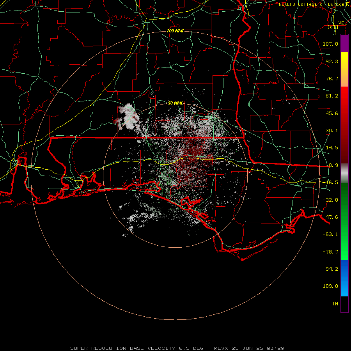Click the blue segment of color bar
The width and height of the screenshot is (351, 351).
[x=344, y=278]
